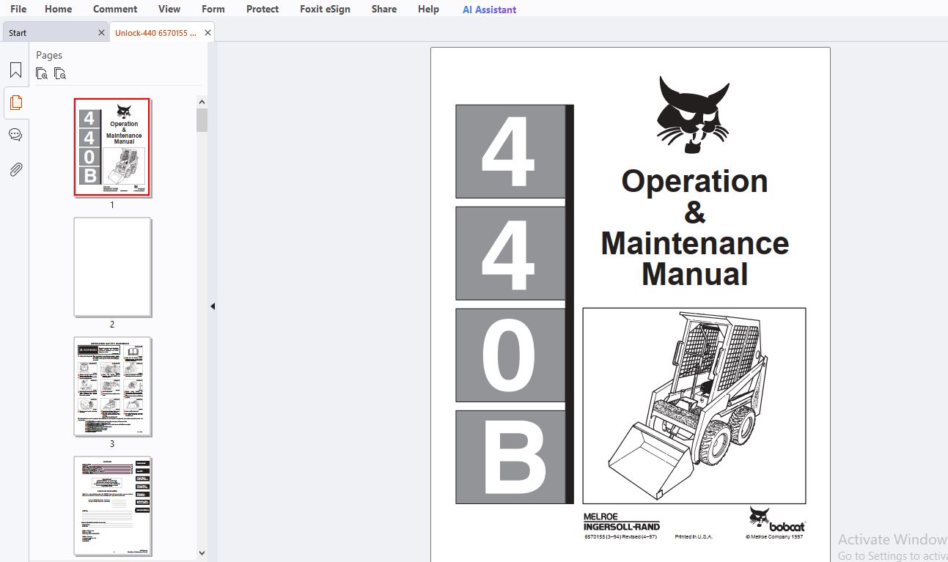The width and height of the screenshot is (948, 562).
Task: Click the letter B block on cover
Action: pos(511,457)
